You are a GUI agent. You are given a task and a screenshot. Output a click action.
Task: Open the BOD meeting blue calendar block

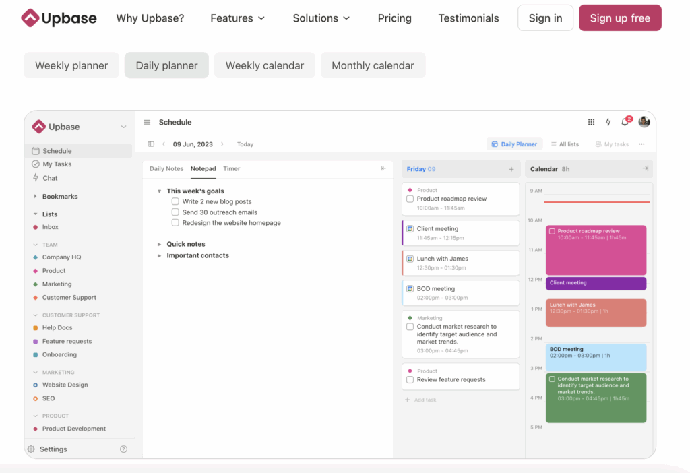[596, 357]
